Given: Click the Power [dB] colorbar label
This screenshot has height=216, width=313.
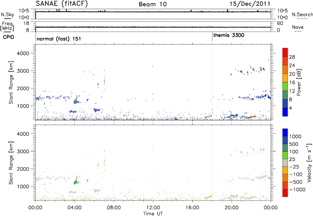Looking at the screenshot, I should (x=299, y=82).
